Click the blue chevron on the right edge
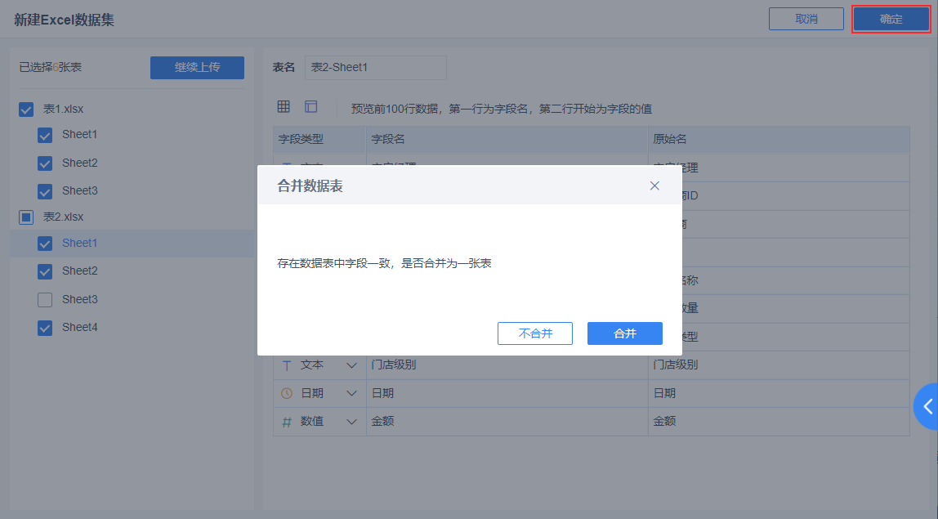The height and width of the screenshot is (519, 938). [928, 406]
